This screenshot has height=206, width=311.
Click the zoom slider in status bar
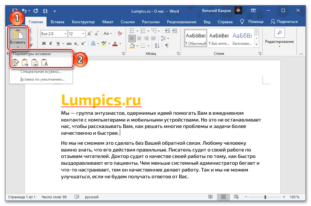[x=265, y=197]
